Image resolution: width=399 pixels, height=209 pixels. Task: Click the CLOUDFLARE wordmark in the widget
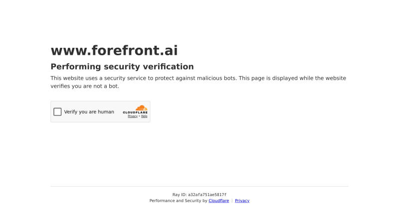coord(135,112)
